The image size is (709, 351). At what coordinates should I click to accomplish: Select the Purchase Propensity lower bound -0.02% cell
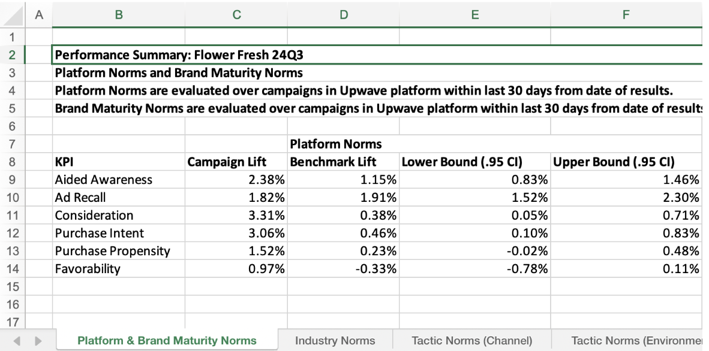click(x=474, y=251)
